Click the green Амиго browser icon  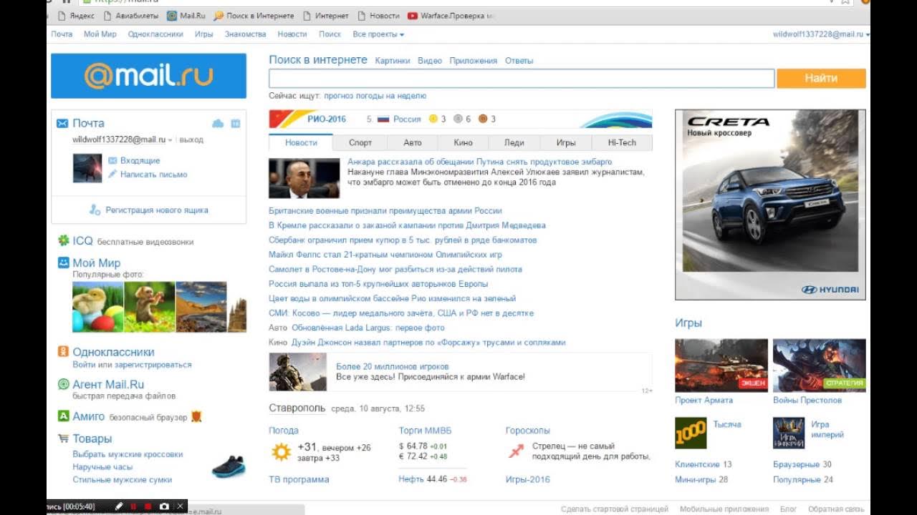pos(64,416)
